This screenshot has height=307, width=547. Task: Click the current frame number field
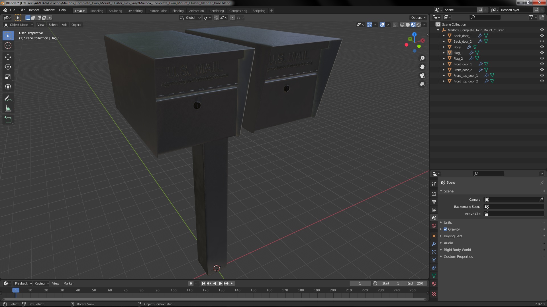pyautogui.click(x=360, y=283)
